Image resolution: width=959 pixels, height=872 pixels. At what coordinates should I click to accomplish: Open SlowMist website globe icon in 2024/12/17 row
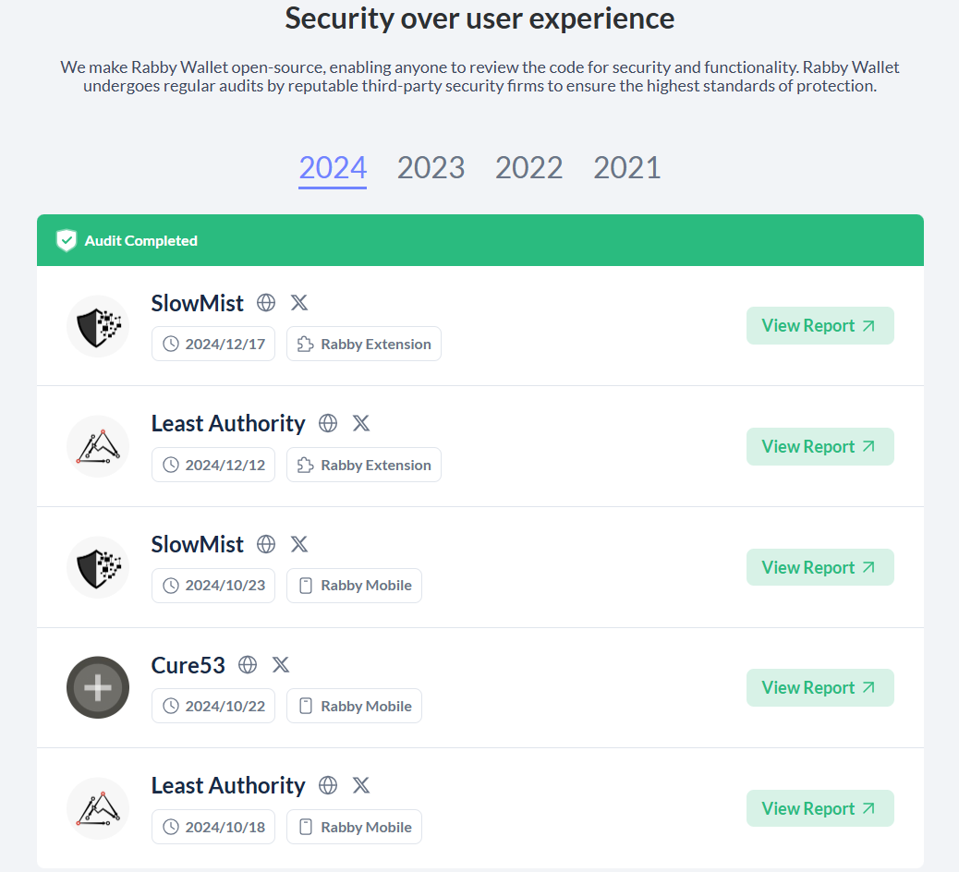click(x=266, y=303)
